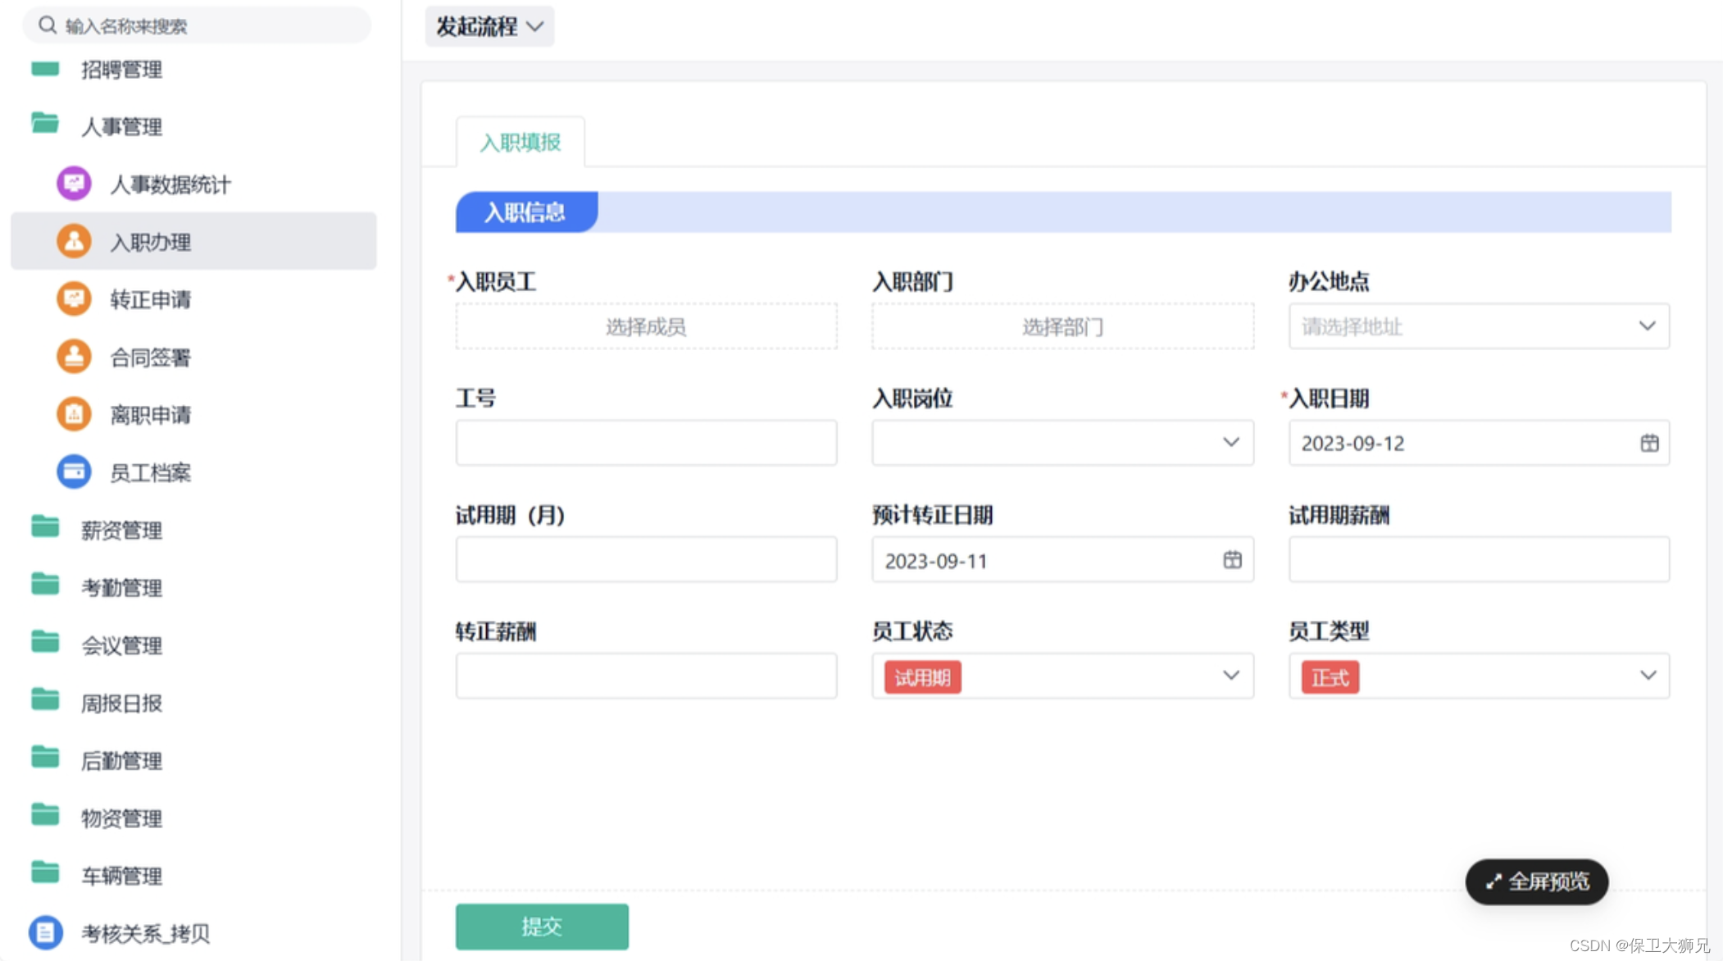Open the 员工类型 dropdown arrow

coord(1648,676)
